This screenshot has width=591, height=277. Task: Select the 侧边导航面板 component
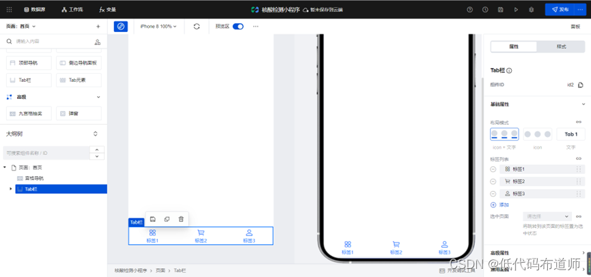(79, 63)
